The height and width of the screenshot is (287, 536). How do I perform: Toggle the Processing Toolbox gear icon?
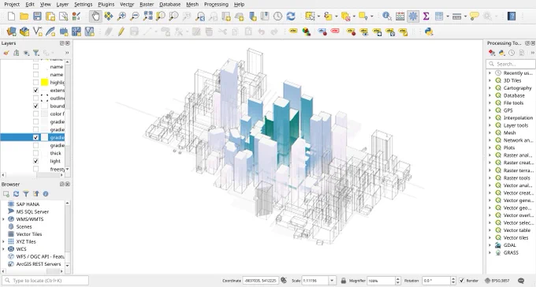[413, 16]
